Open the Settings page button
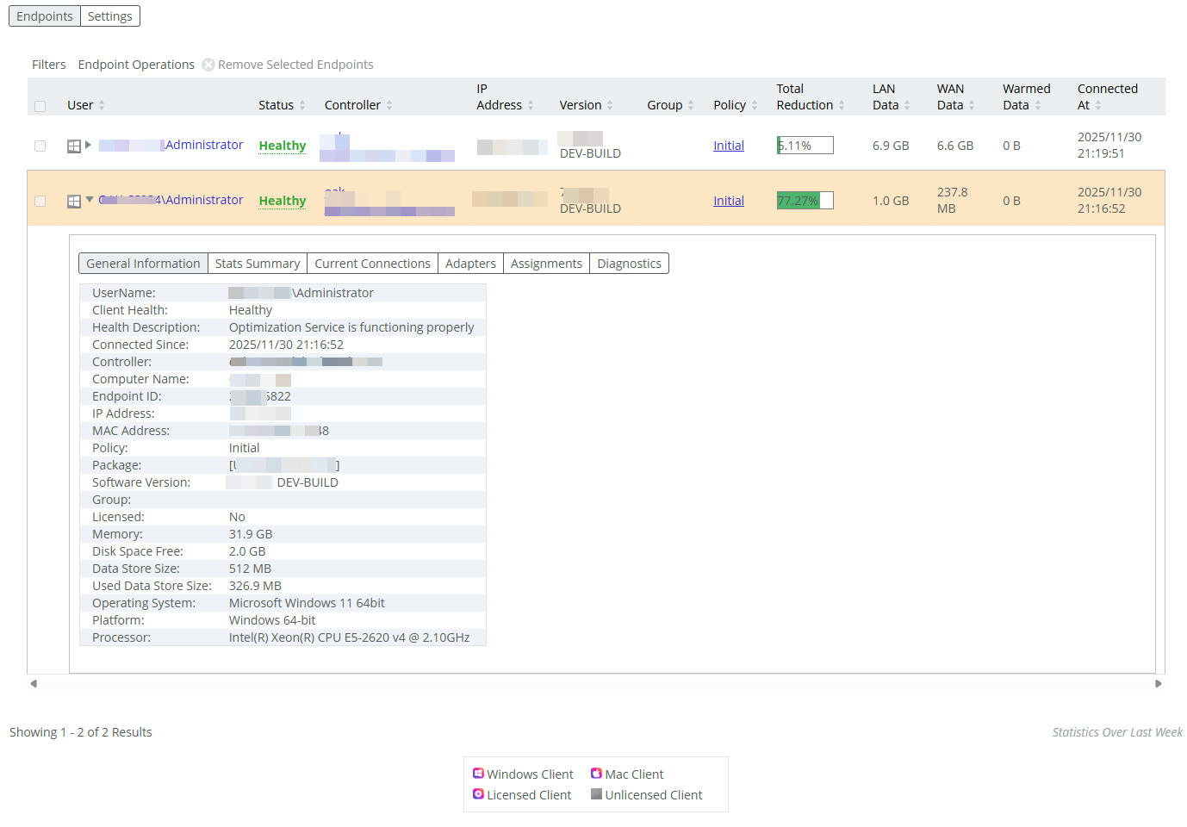Screen dimensions: 1187x827 [x=110, y=16]
